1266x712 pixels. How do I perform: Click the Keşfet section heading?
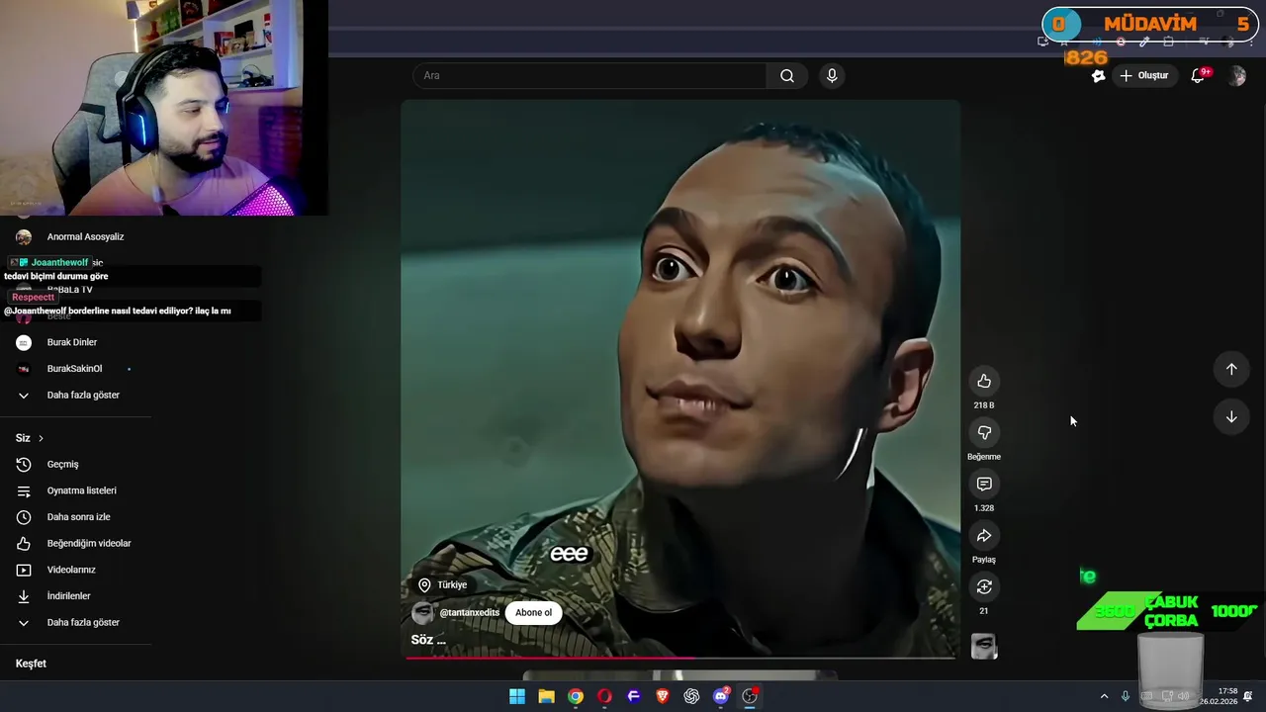(31, 664)
